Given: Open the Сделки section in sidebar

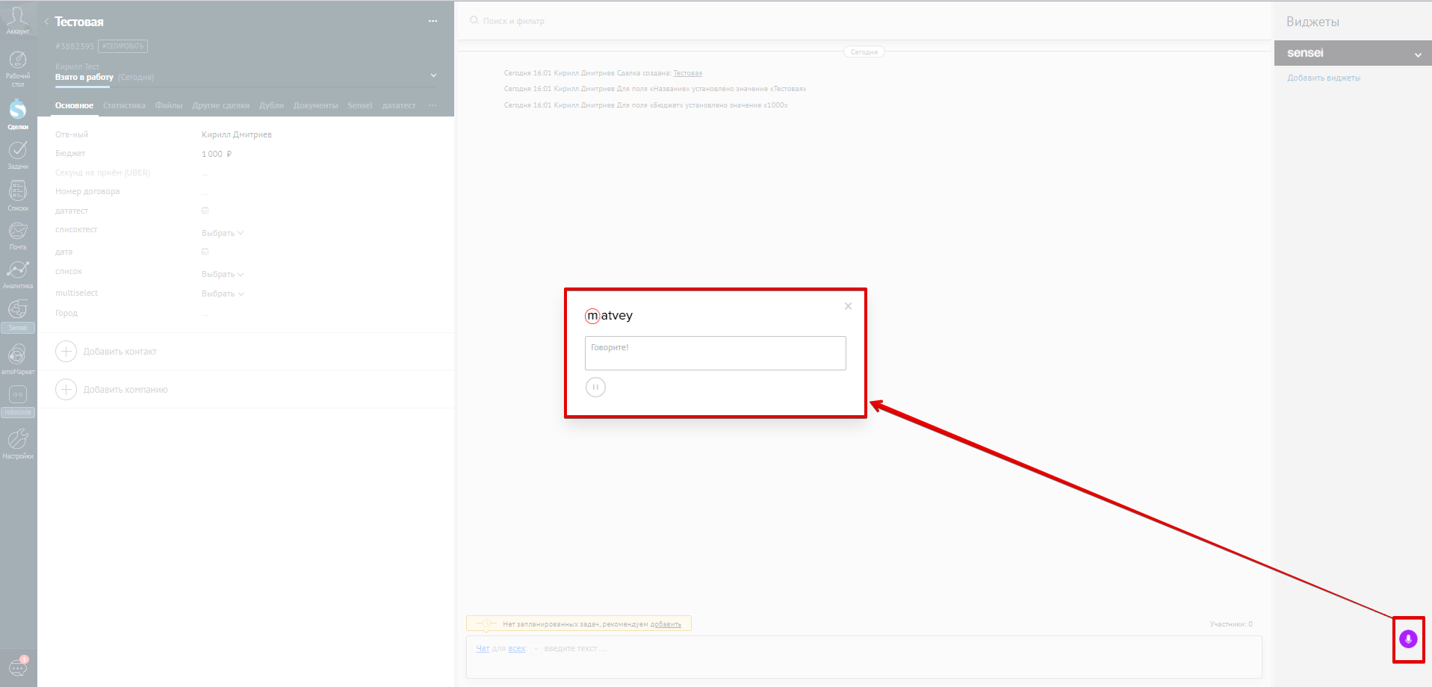Looking at the screenshot, I should [x=18, y=114].
